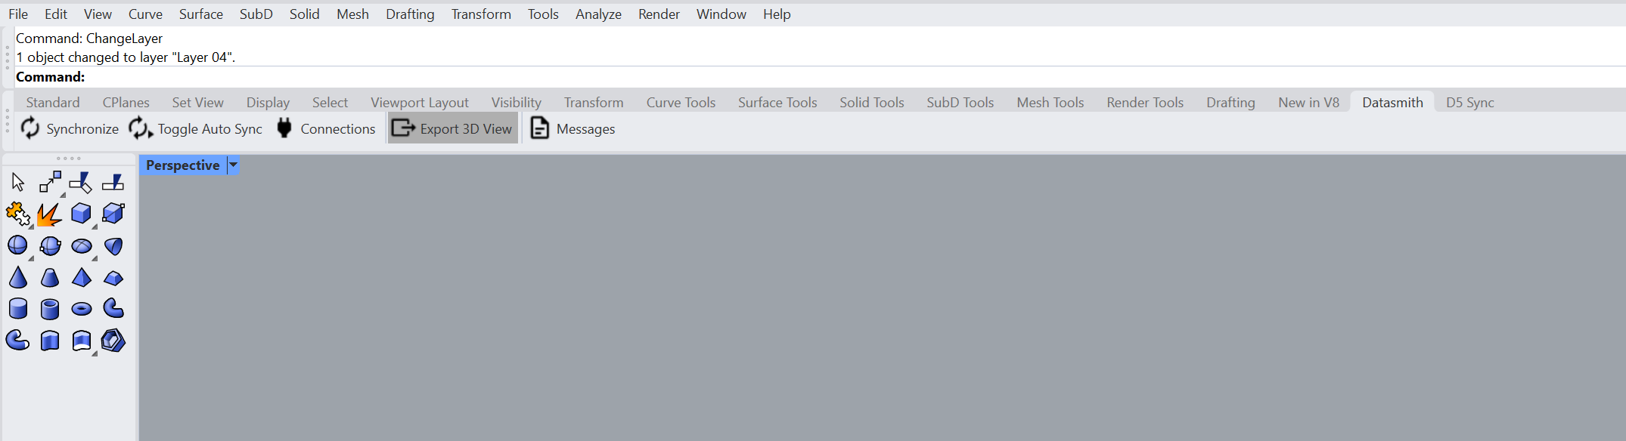Open the Datasmith Connections dialog
This screenshot has height=441, width=1626.
coord(326,129)
